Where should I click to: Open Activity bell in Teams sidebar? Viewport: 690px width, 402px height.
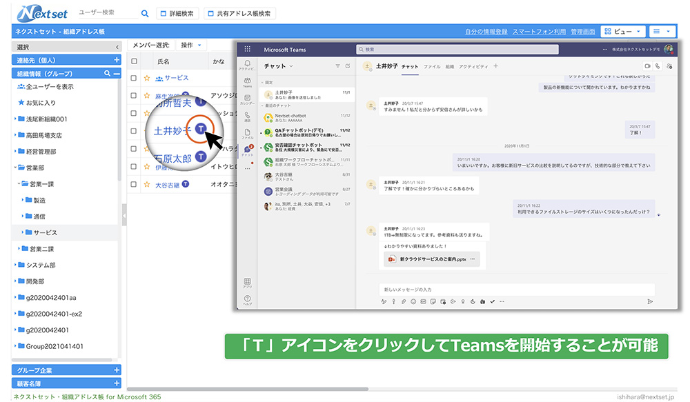point(247,65)
